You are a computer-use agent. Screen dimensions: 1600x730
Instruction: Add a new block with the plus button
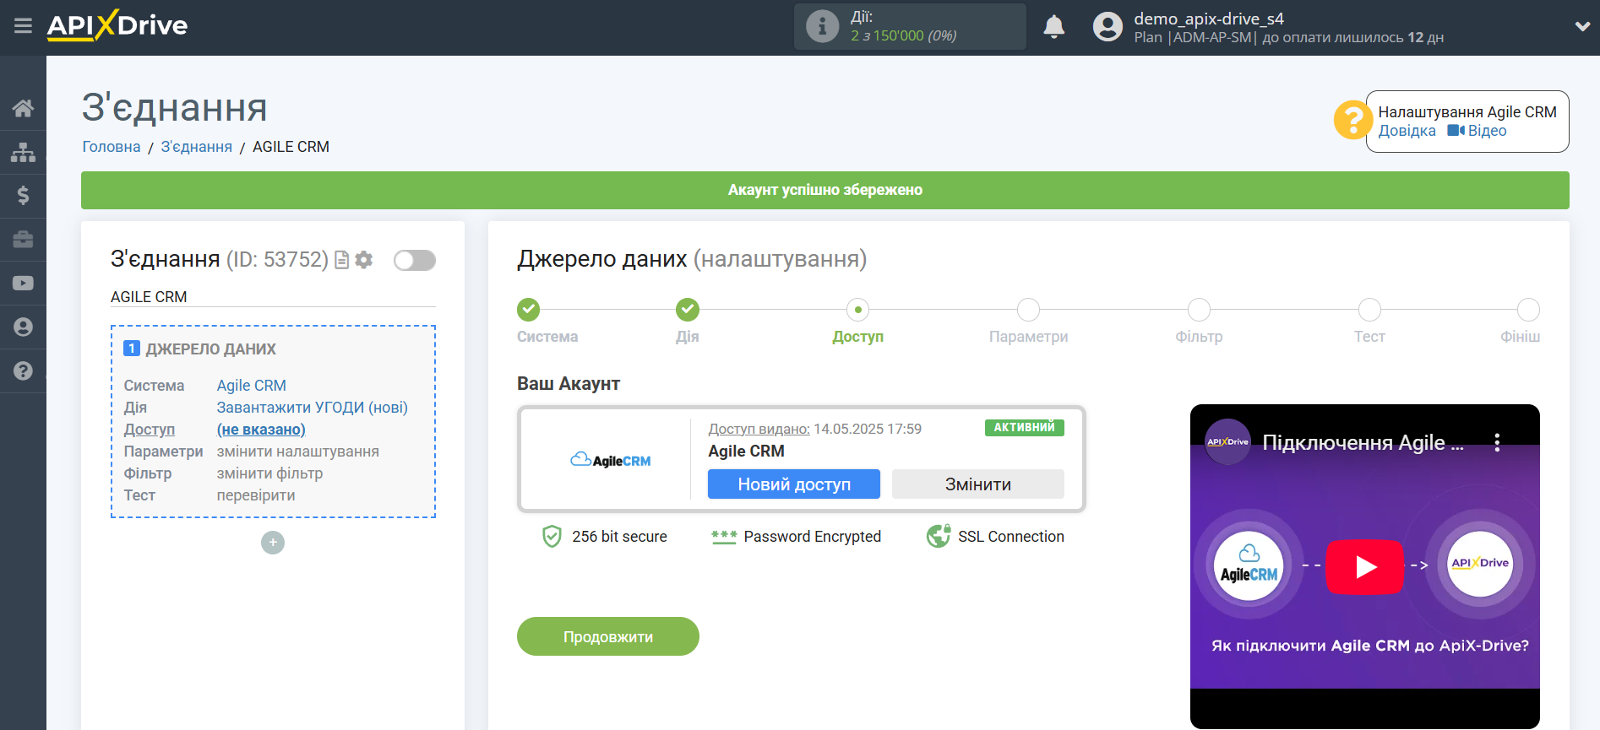click(273, 543)
